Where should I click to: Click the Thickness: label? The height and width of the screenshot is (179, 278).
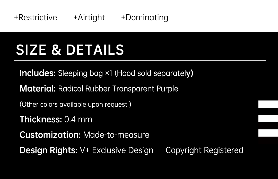point(41,119)
